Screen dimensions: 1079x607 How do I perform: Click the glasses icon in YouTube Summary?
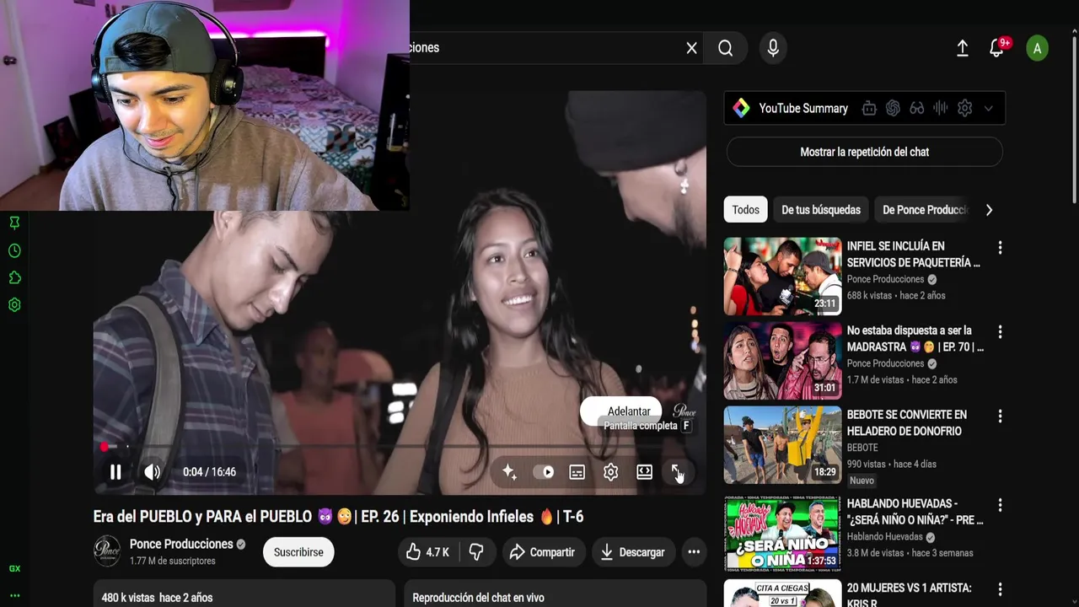[x=917, y=108]
